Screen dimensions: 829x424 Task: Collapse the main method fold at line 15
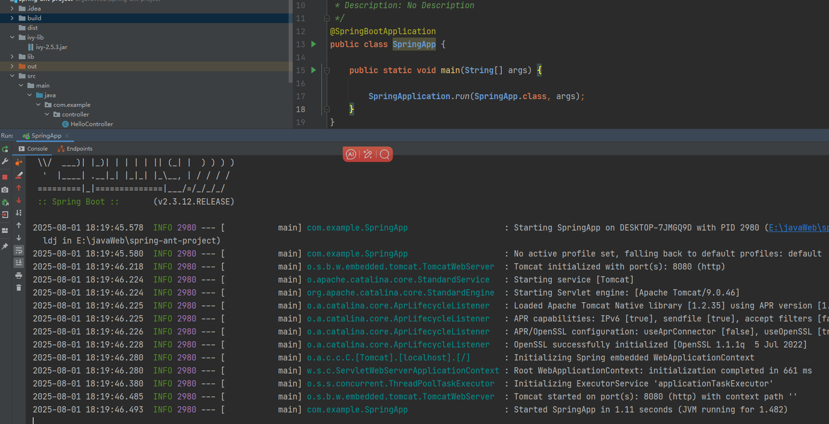coord(327,70)
